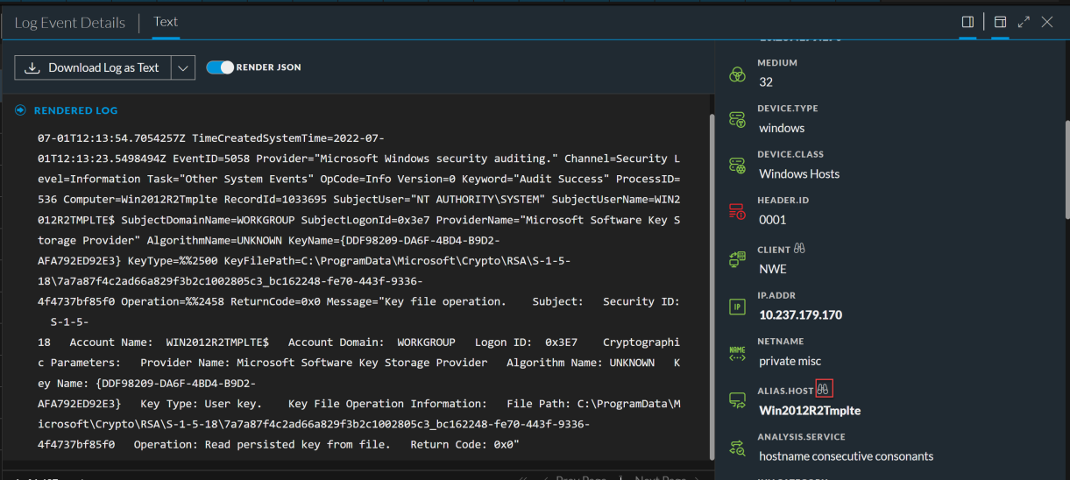Expand the details panel to full size
This screenshot has width=1070, height=480.
[1024, 22]
